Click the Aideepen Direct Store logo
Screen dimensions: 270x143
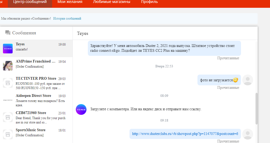8,100
